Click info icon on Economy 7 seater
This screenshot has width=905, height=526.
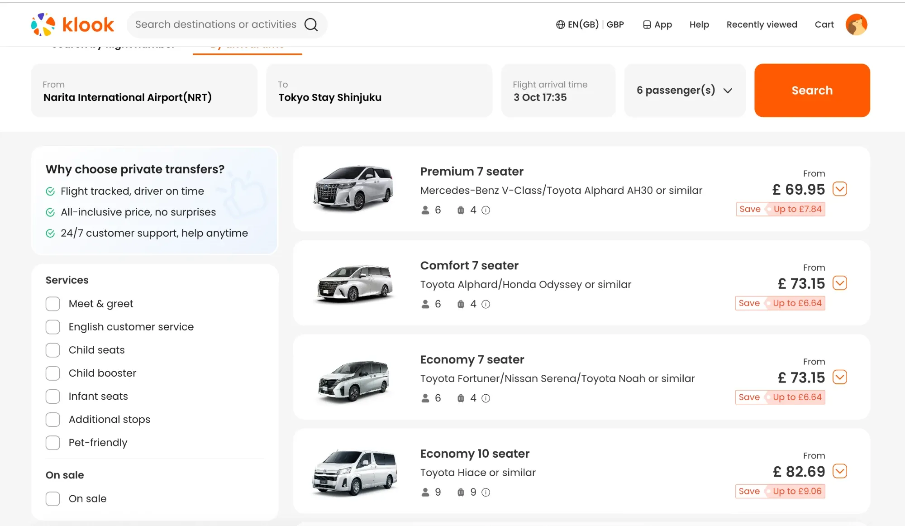(x=486, y=398)
